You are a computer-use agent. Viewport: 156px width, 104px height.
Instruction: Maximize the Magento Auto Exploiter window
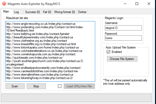[x=137, y=4]
